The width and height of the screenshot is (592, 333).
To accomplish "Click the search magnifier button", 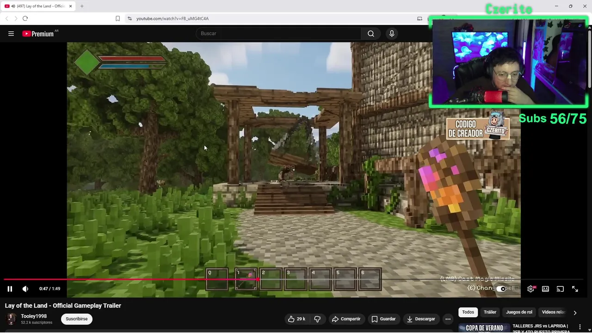I will point(371,33).
